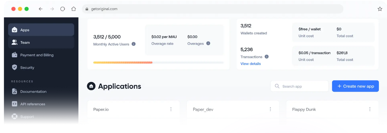Click the Applications heading icon
The width and height of the screenshot is (387, 133).
coord(91,86)
